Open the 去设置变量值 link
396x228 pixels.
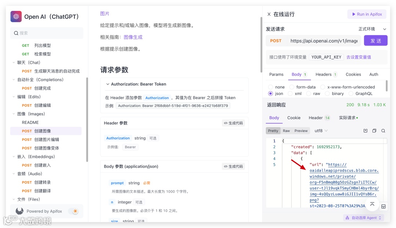coord(359,57)
